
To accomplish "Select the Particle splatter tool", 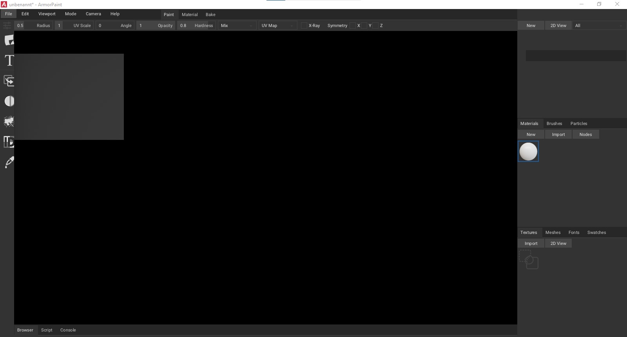I will [x=9, y=121].
